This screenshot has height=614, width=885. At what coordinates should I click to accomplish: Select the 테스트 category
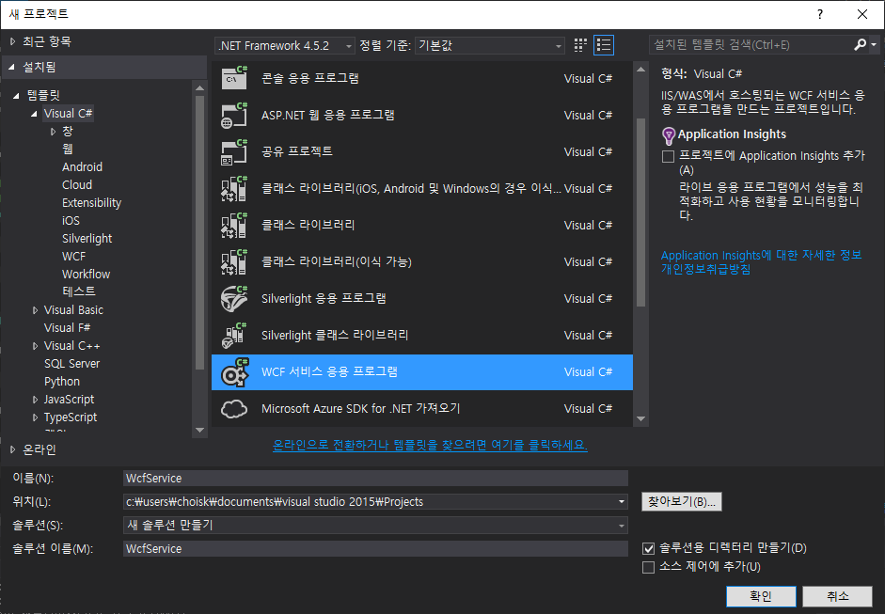click(78, 291)
